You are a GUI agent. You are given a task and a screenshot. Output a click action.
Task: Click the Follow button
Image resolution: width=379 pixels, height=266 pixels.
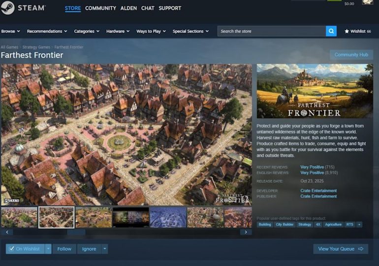pyautogui.click(x=64, y=249)
